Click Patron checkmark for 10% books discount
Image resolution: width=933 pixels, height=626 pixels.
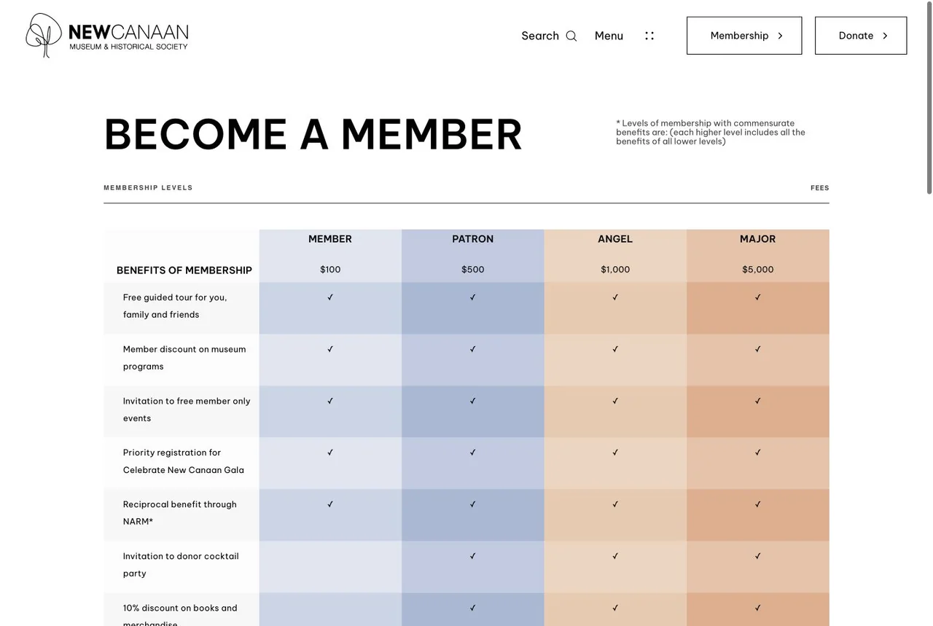click(x=473, y=608)
